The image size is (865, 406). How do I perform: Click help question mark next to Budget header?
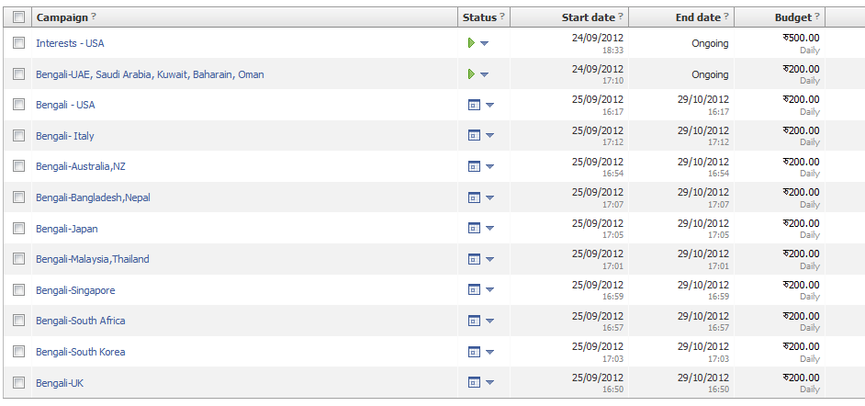[x=817, y=17]
